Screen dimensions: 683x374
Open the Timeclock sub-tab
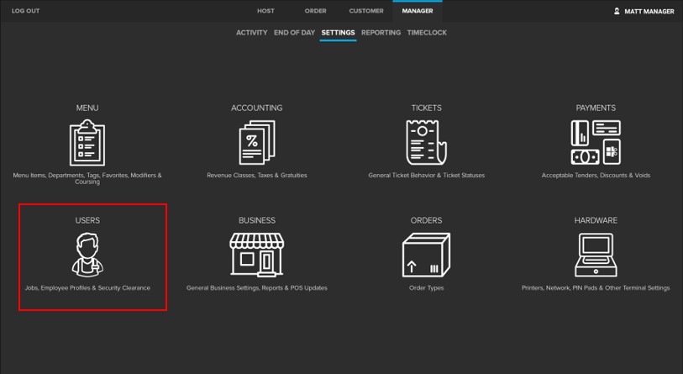pyautogui.click(x=427, y=33)
